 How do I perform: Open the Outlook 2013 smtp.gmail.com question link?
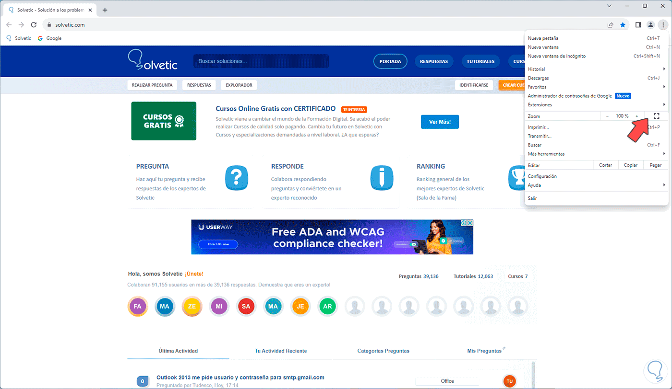[240, 377]
